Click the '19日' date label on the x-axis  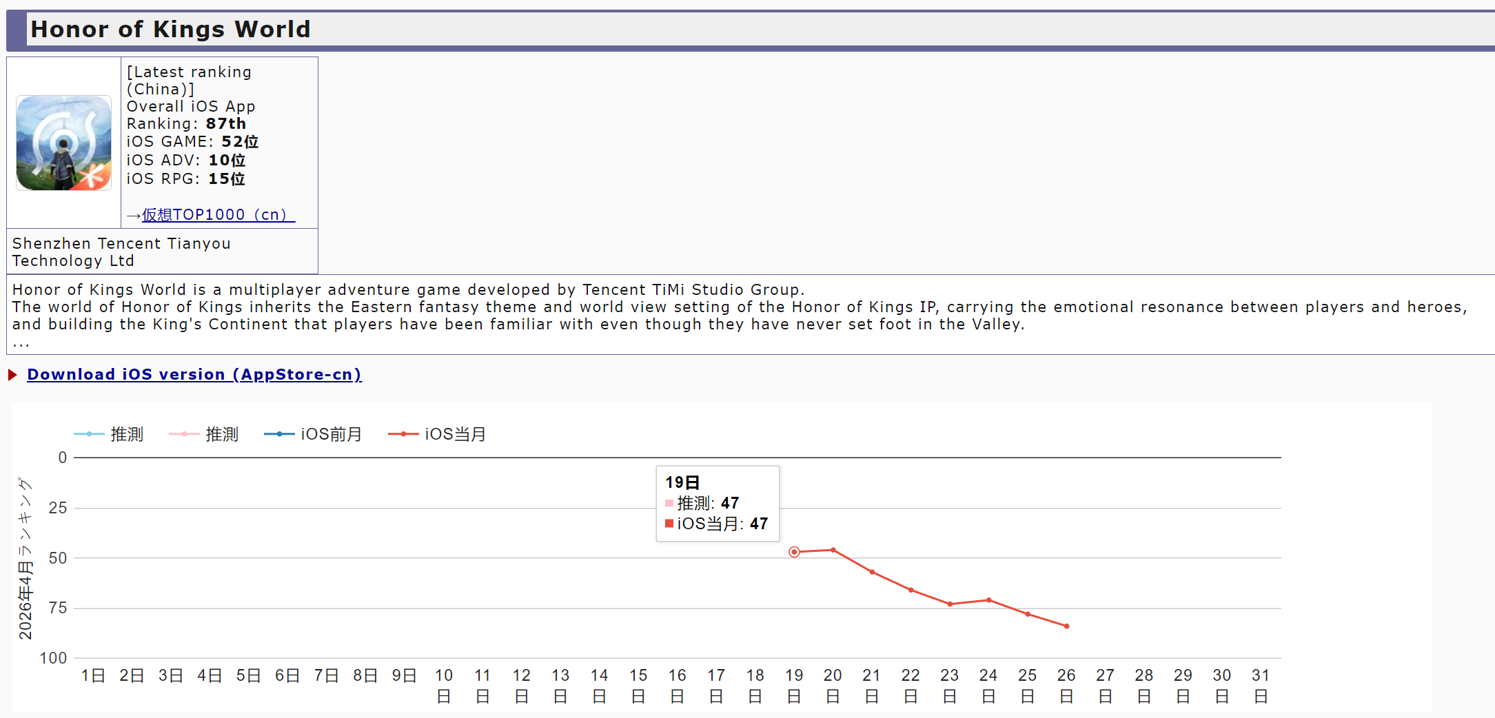(794, 686)
